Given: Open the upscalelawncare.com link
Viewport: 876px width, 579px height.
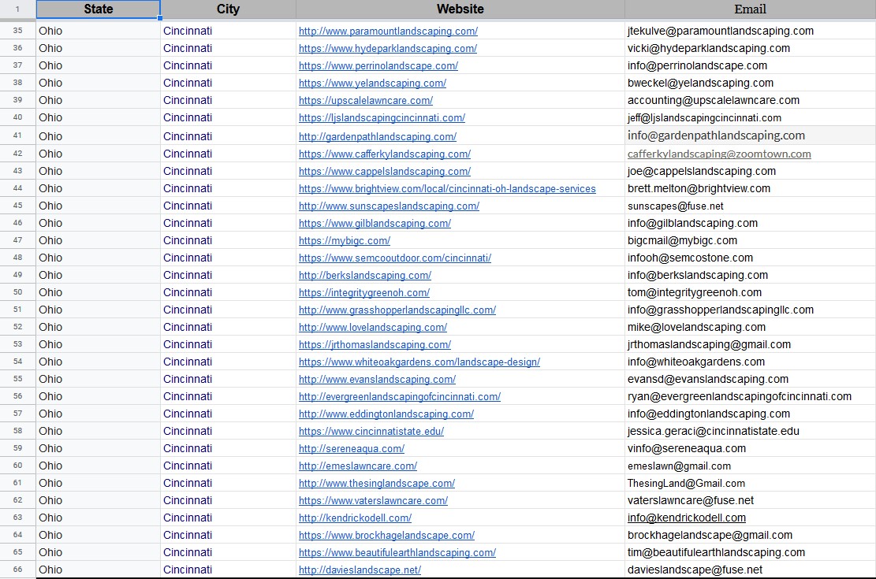Looking at the screenshot, I should [x=366, y=101].
